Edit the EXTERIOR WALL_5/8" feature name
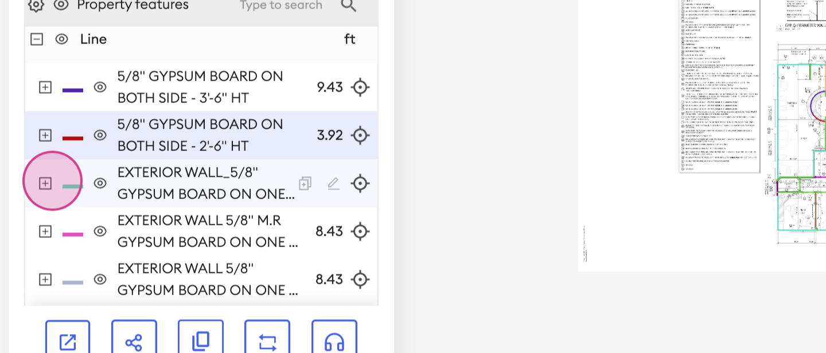The width and height of the screenshot is (826, 353). 333,184
